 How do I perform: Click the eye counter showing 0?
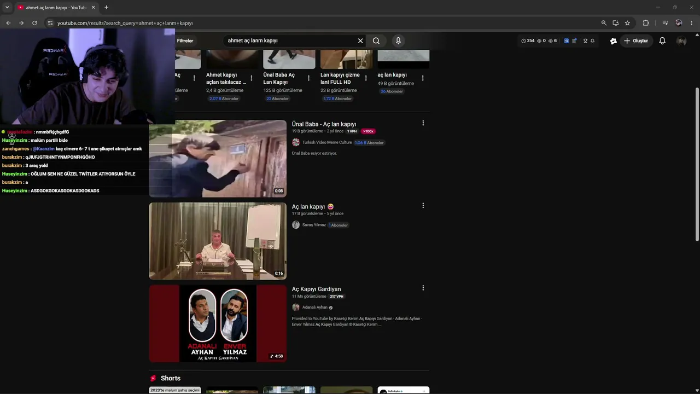(541, 40)
